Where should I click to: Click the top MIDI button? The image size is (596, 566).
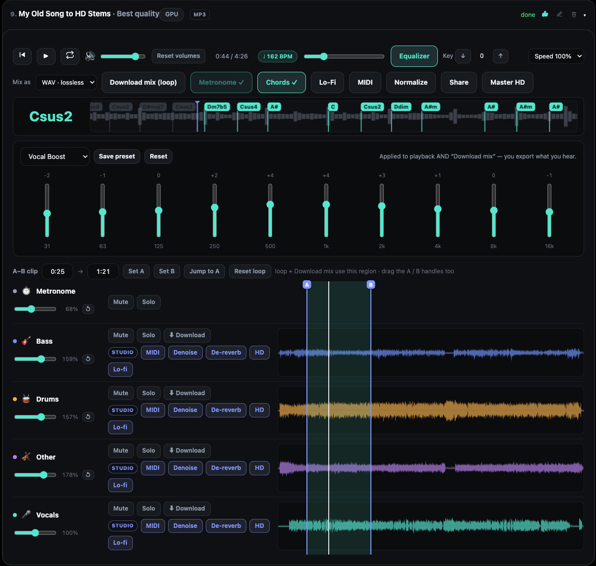tap(365, 83)
